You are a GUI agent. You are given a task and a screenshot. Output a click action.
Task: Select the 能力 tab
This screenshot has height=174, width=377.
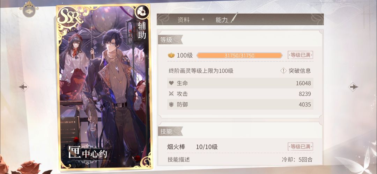(x=221, y=20)
